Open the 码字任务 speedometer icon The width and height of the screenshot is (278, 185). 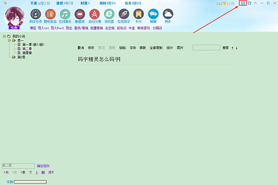[36, 14]
